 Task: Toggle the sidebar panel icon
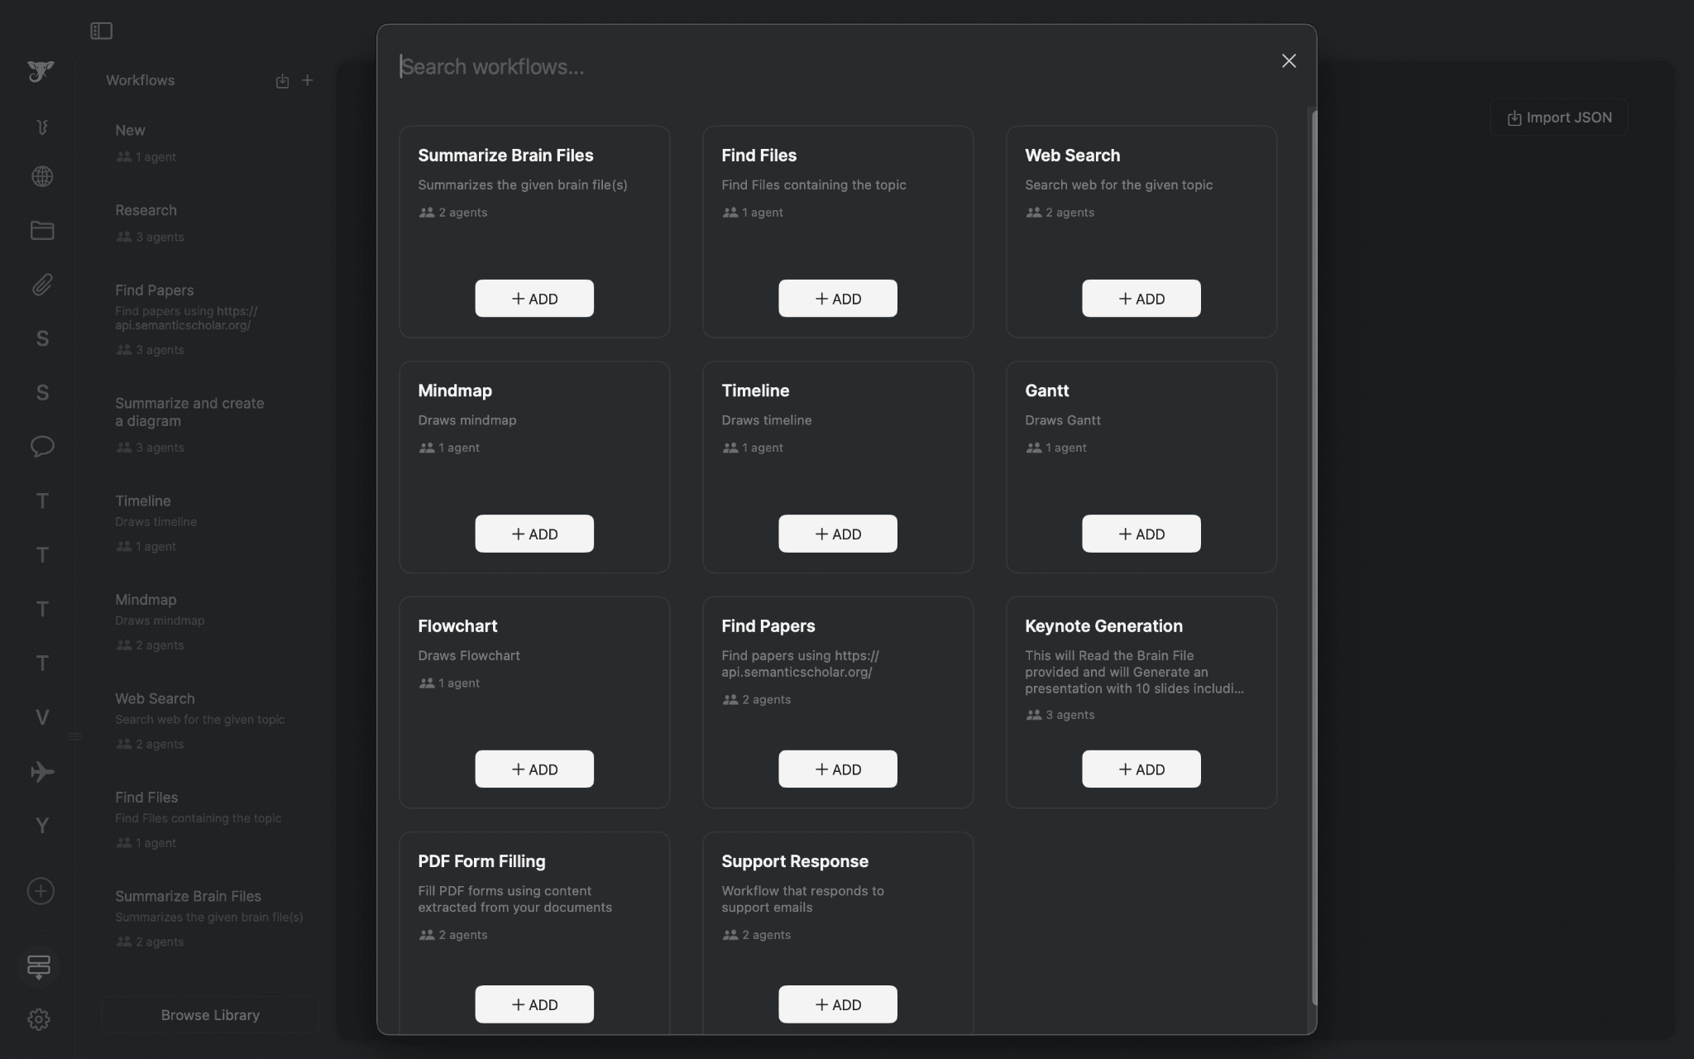(101, 31)
